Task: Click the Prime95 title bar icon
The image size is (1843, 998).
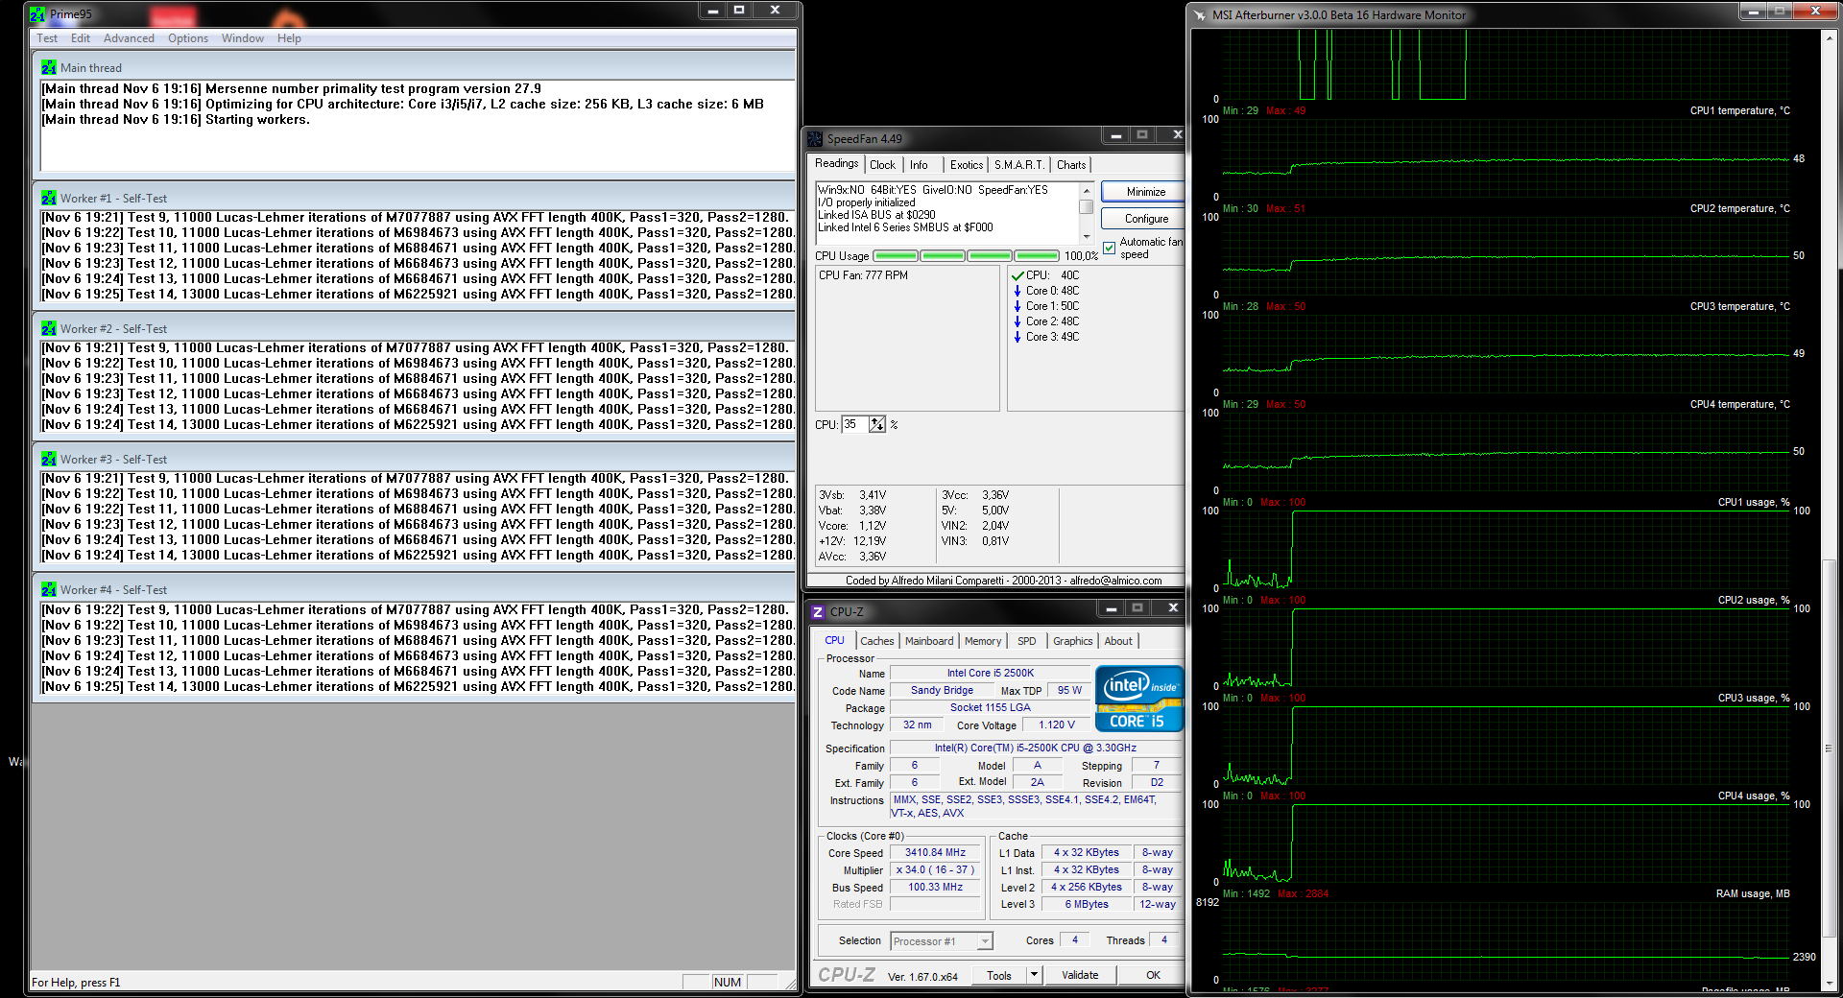Action: coord(37,14)
